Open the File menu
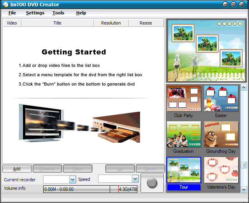Image resolution: width=249 pixels, height=203 pixels. tap(12, 13)
